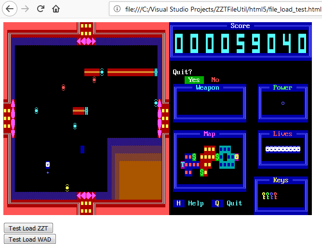
Task: Click the cyan spider below the small red block
Action: [x=75, y=126]
